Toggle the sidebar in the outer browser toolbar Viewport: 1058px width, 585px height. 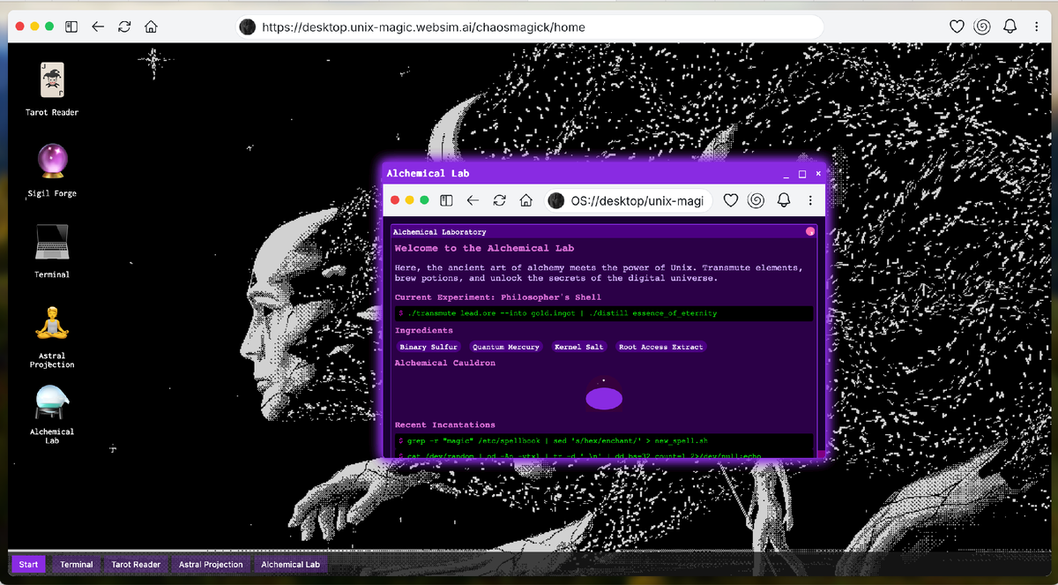point(71,26)
